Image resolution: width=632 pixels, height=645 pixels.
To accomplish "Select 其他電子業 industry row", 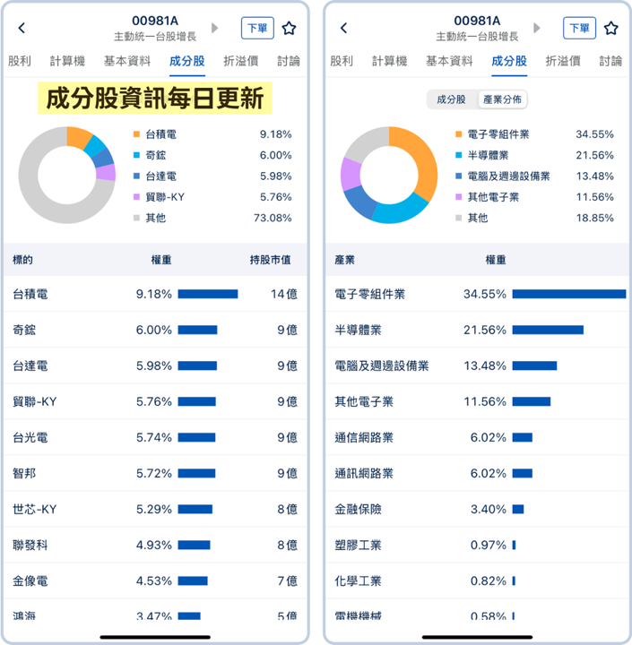I will coord(477,401).
